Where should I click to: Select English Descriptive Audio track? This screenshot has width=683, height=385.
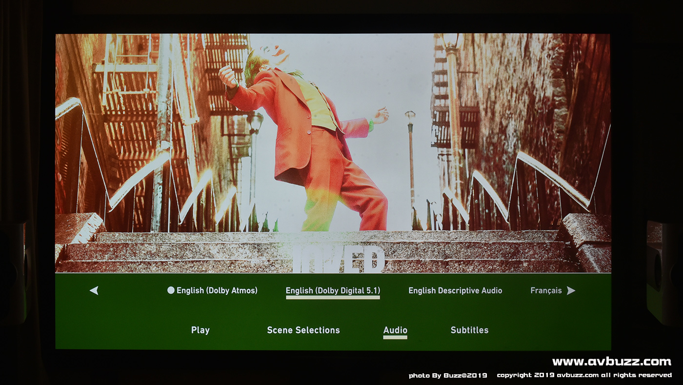[455, 290]
